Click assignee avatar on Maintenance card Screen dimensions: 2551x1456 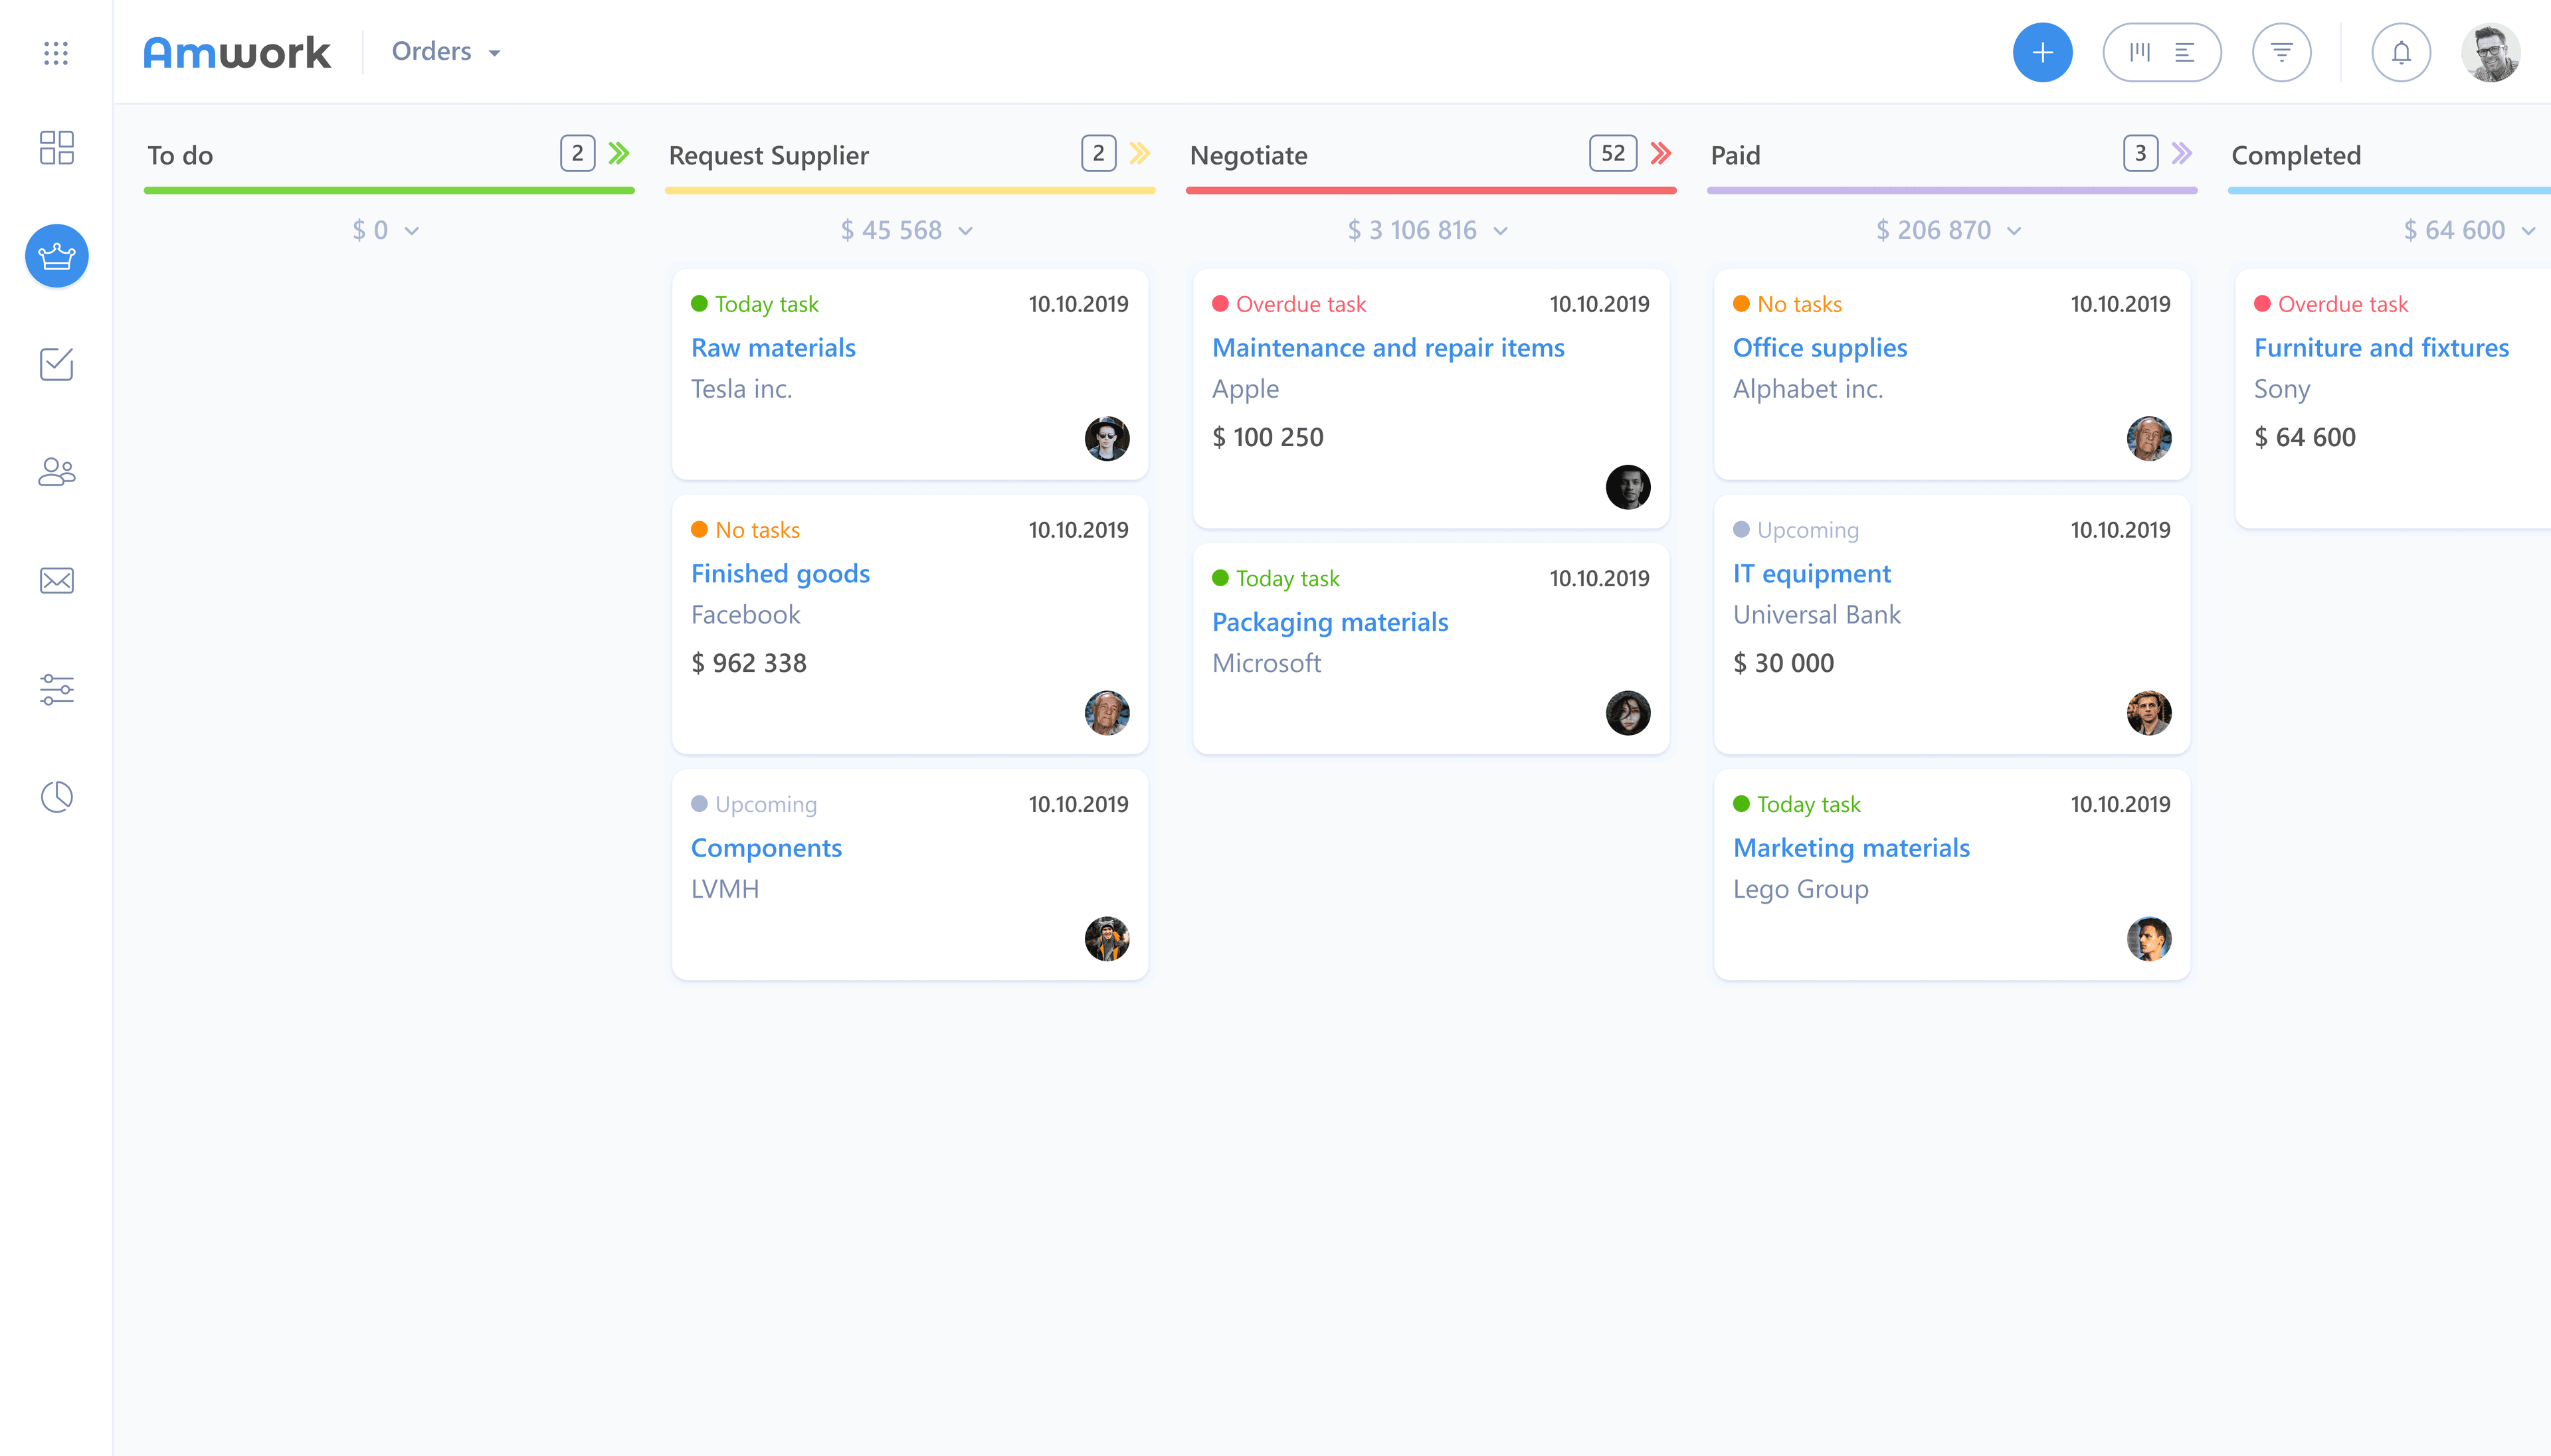(1628, 487)
